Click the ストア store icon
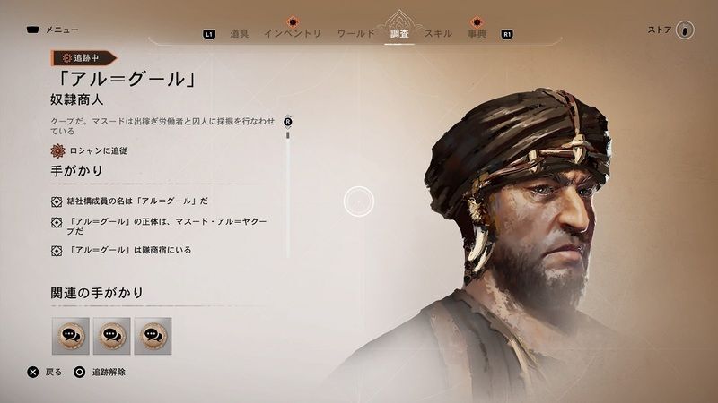Image resolution: width=718 pixels, height=403 pixels. pyautogui.click(x=685, y=30)
